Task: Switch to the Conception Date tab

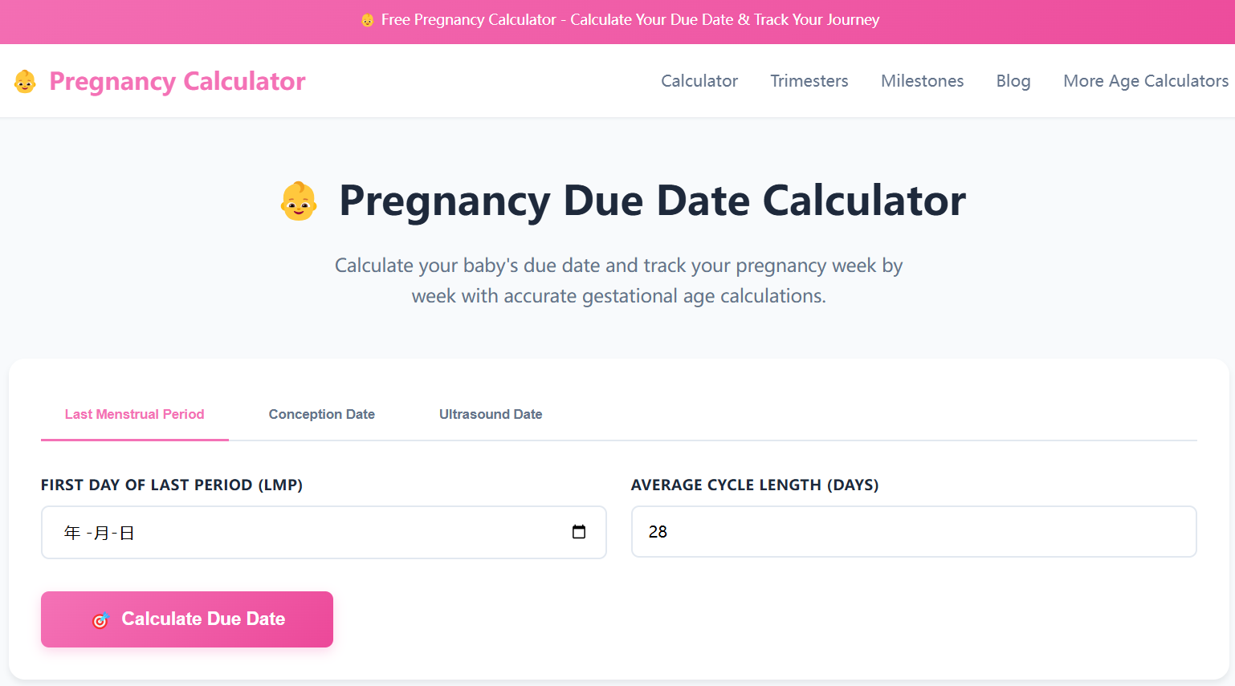Action: (321, 414)
